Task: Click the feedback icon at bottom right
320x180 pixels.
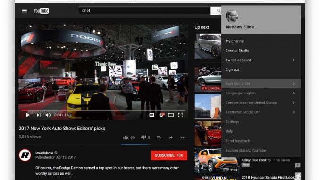Action: (297, 165)
